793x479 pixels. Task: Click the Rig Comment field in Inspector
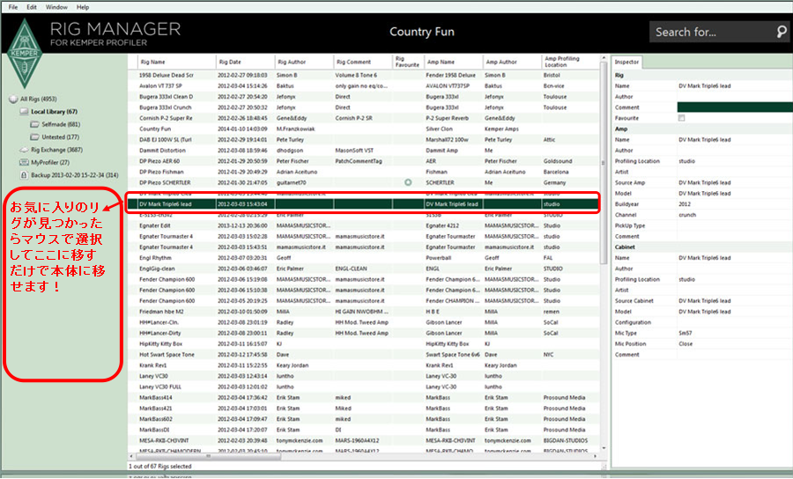(735, 107)
